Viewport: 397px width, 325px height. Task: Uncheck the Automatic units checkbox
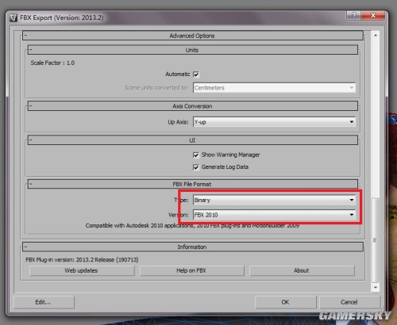196,75
